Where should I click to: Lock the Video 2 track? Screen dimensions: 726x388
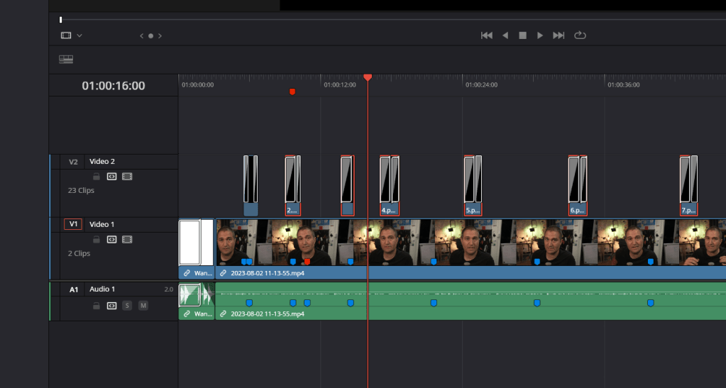coord(97,177)
